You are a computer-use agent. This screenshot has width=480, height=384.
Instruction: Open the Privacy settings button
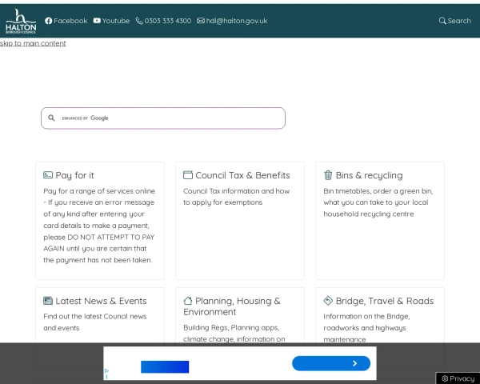coord(458,378)
